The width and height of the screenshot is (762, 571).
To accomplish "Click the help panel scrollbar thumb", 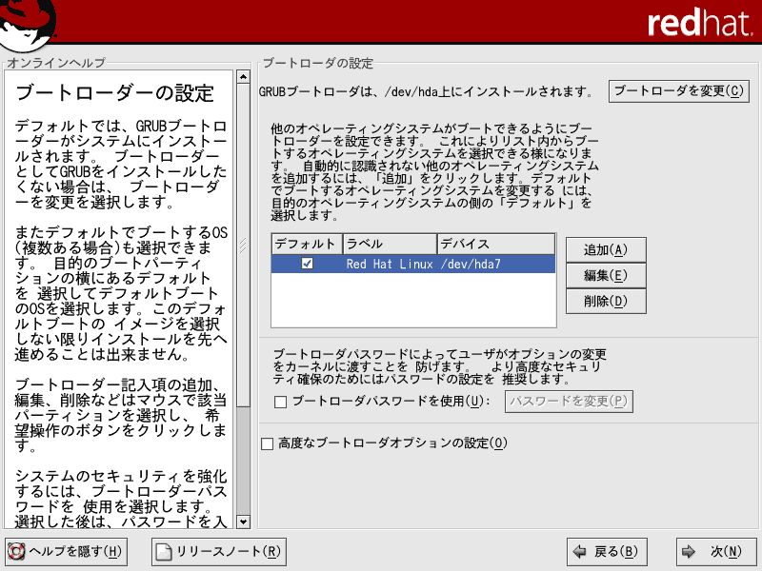I will (x=243, y=246).
